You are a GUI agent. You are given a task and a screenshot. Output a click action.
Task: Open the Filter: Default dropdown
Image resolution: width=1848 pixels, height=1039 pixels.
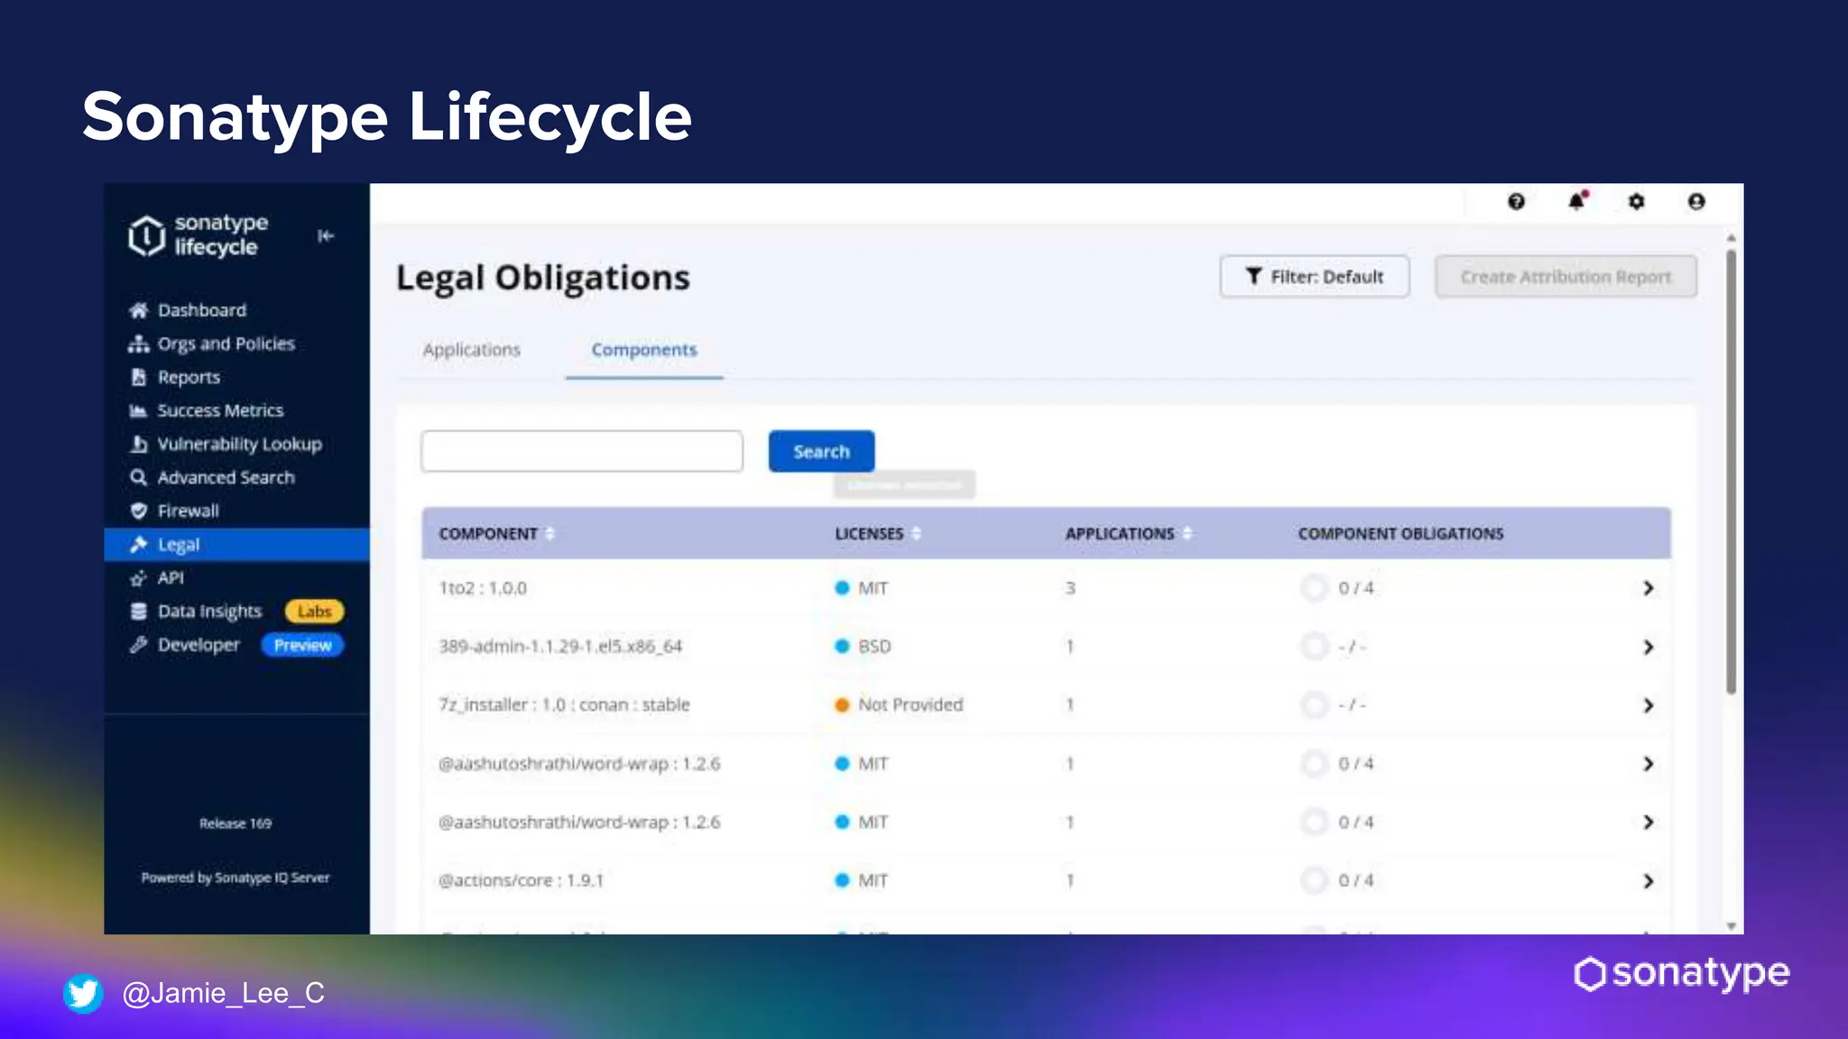pos(1314,277)
